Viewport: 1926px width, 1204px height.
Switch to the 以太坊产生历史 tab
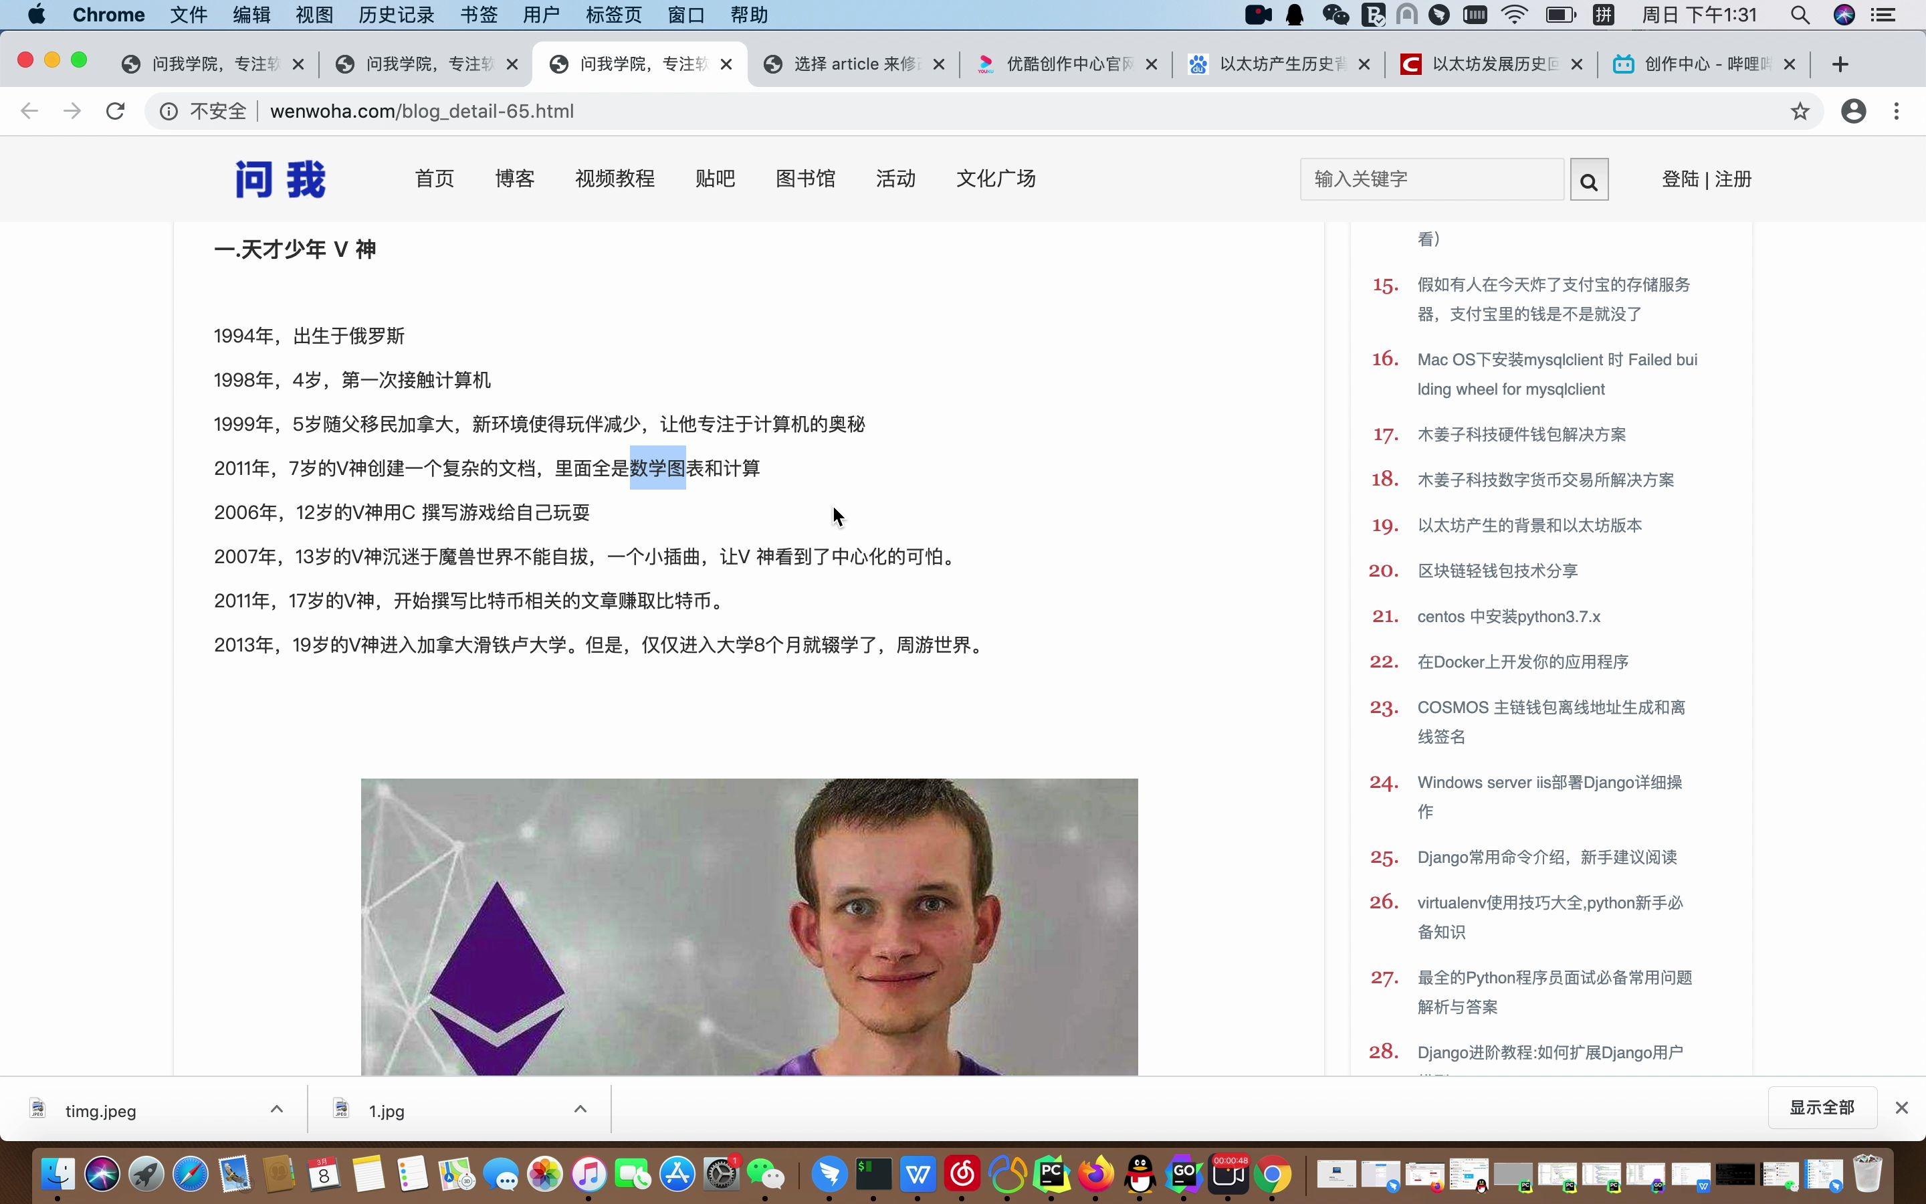pyautogui.click(x=1278, y=64)
